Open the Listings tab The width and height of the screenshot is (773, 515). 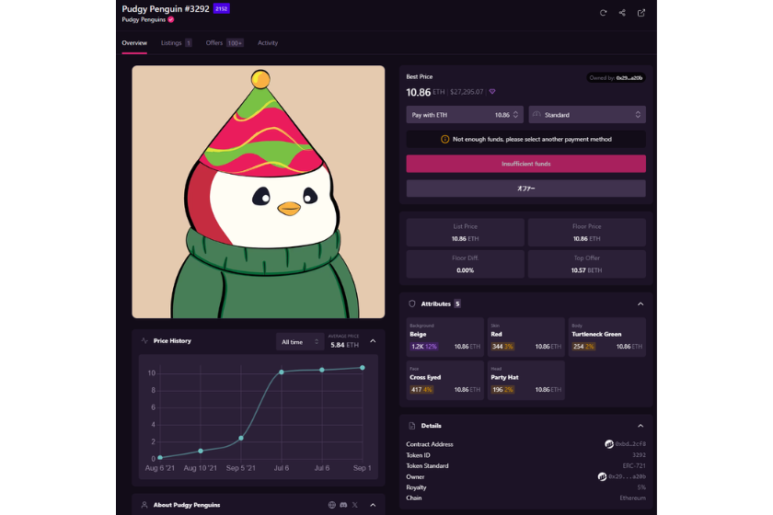[176, 43]
